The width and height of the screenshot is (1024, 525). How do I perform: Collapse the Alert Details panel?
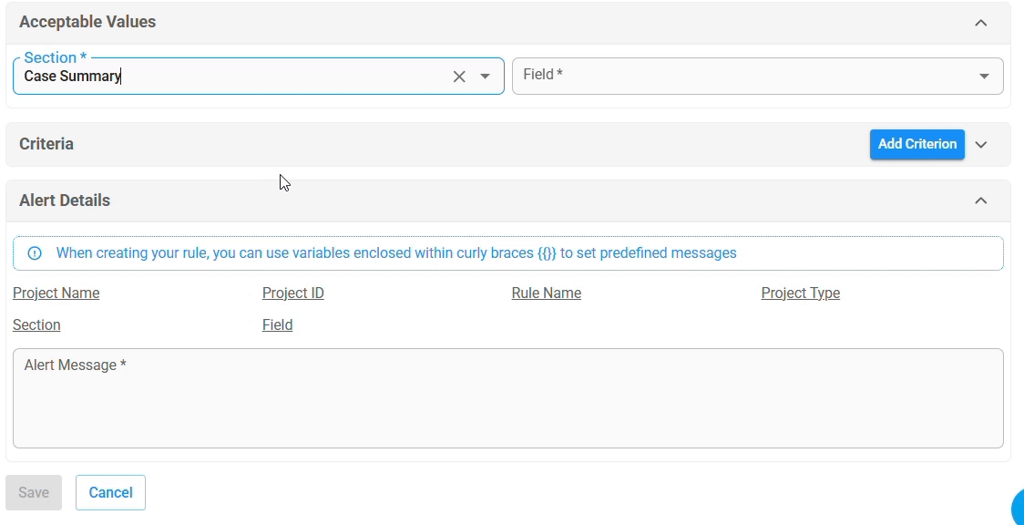click(x=981, y=201)
